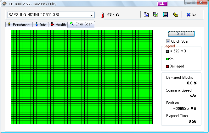Start the error scan
Screen dimensions: 209x133
181,34
